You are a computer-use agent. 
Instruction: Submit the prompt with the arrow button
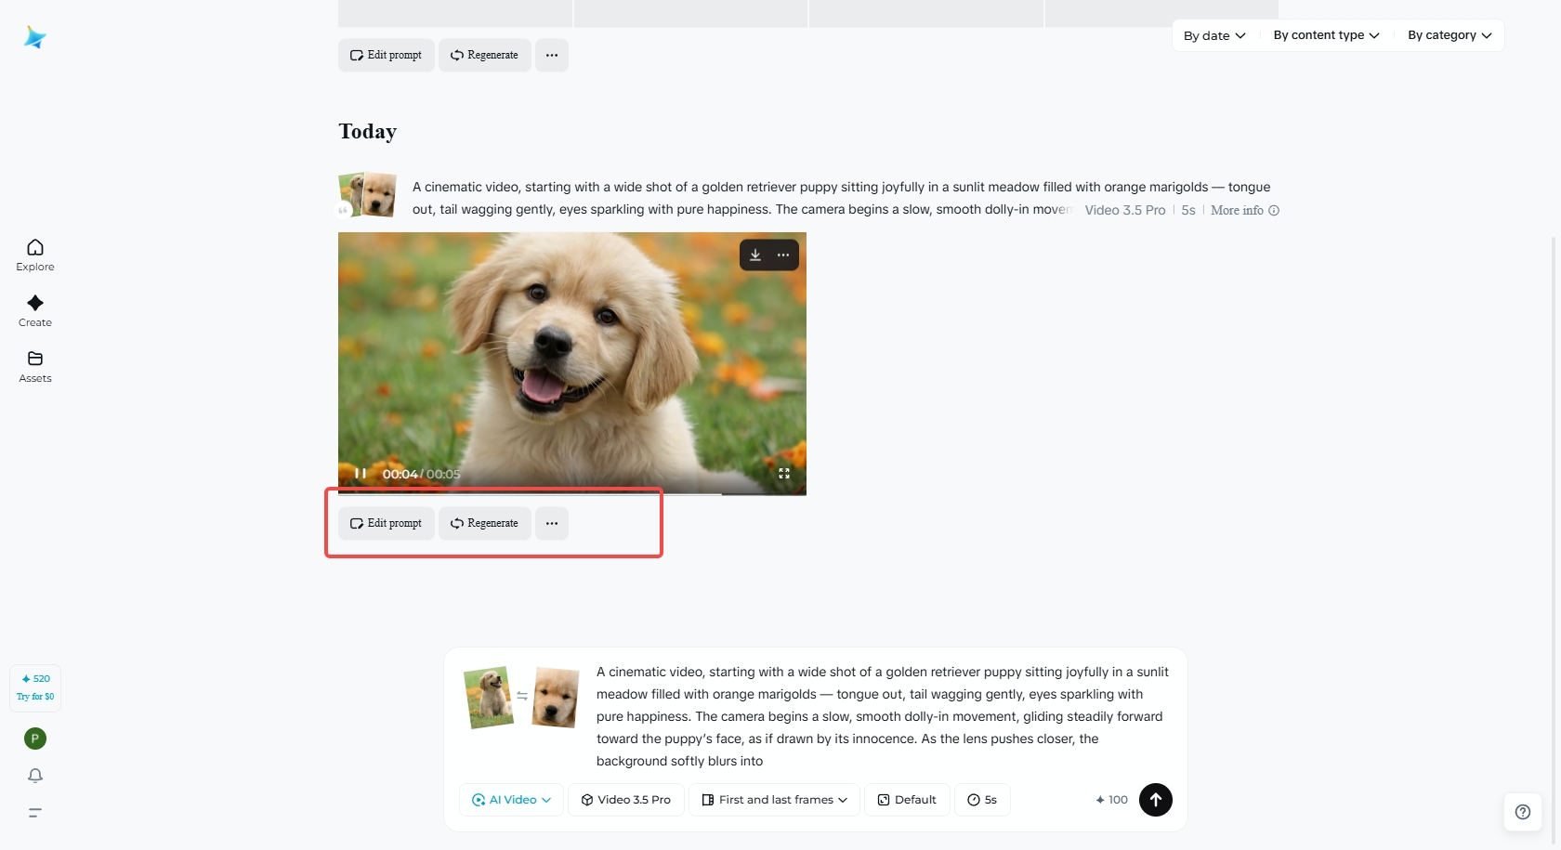(1155, 800)
